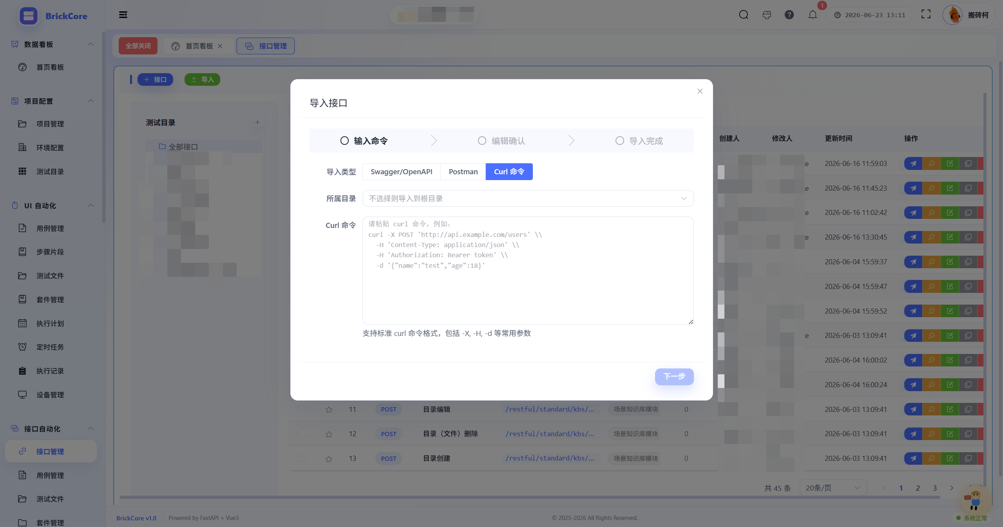Check the checkbox for row 12

pos(302,433)
